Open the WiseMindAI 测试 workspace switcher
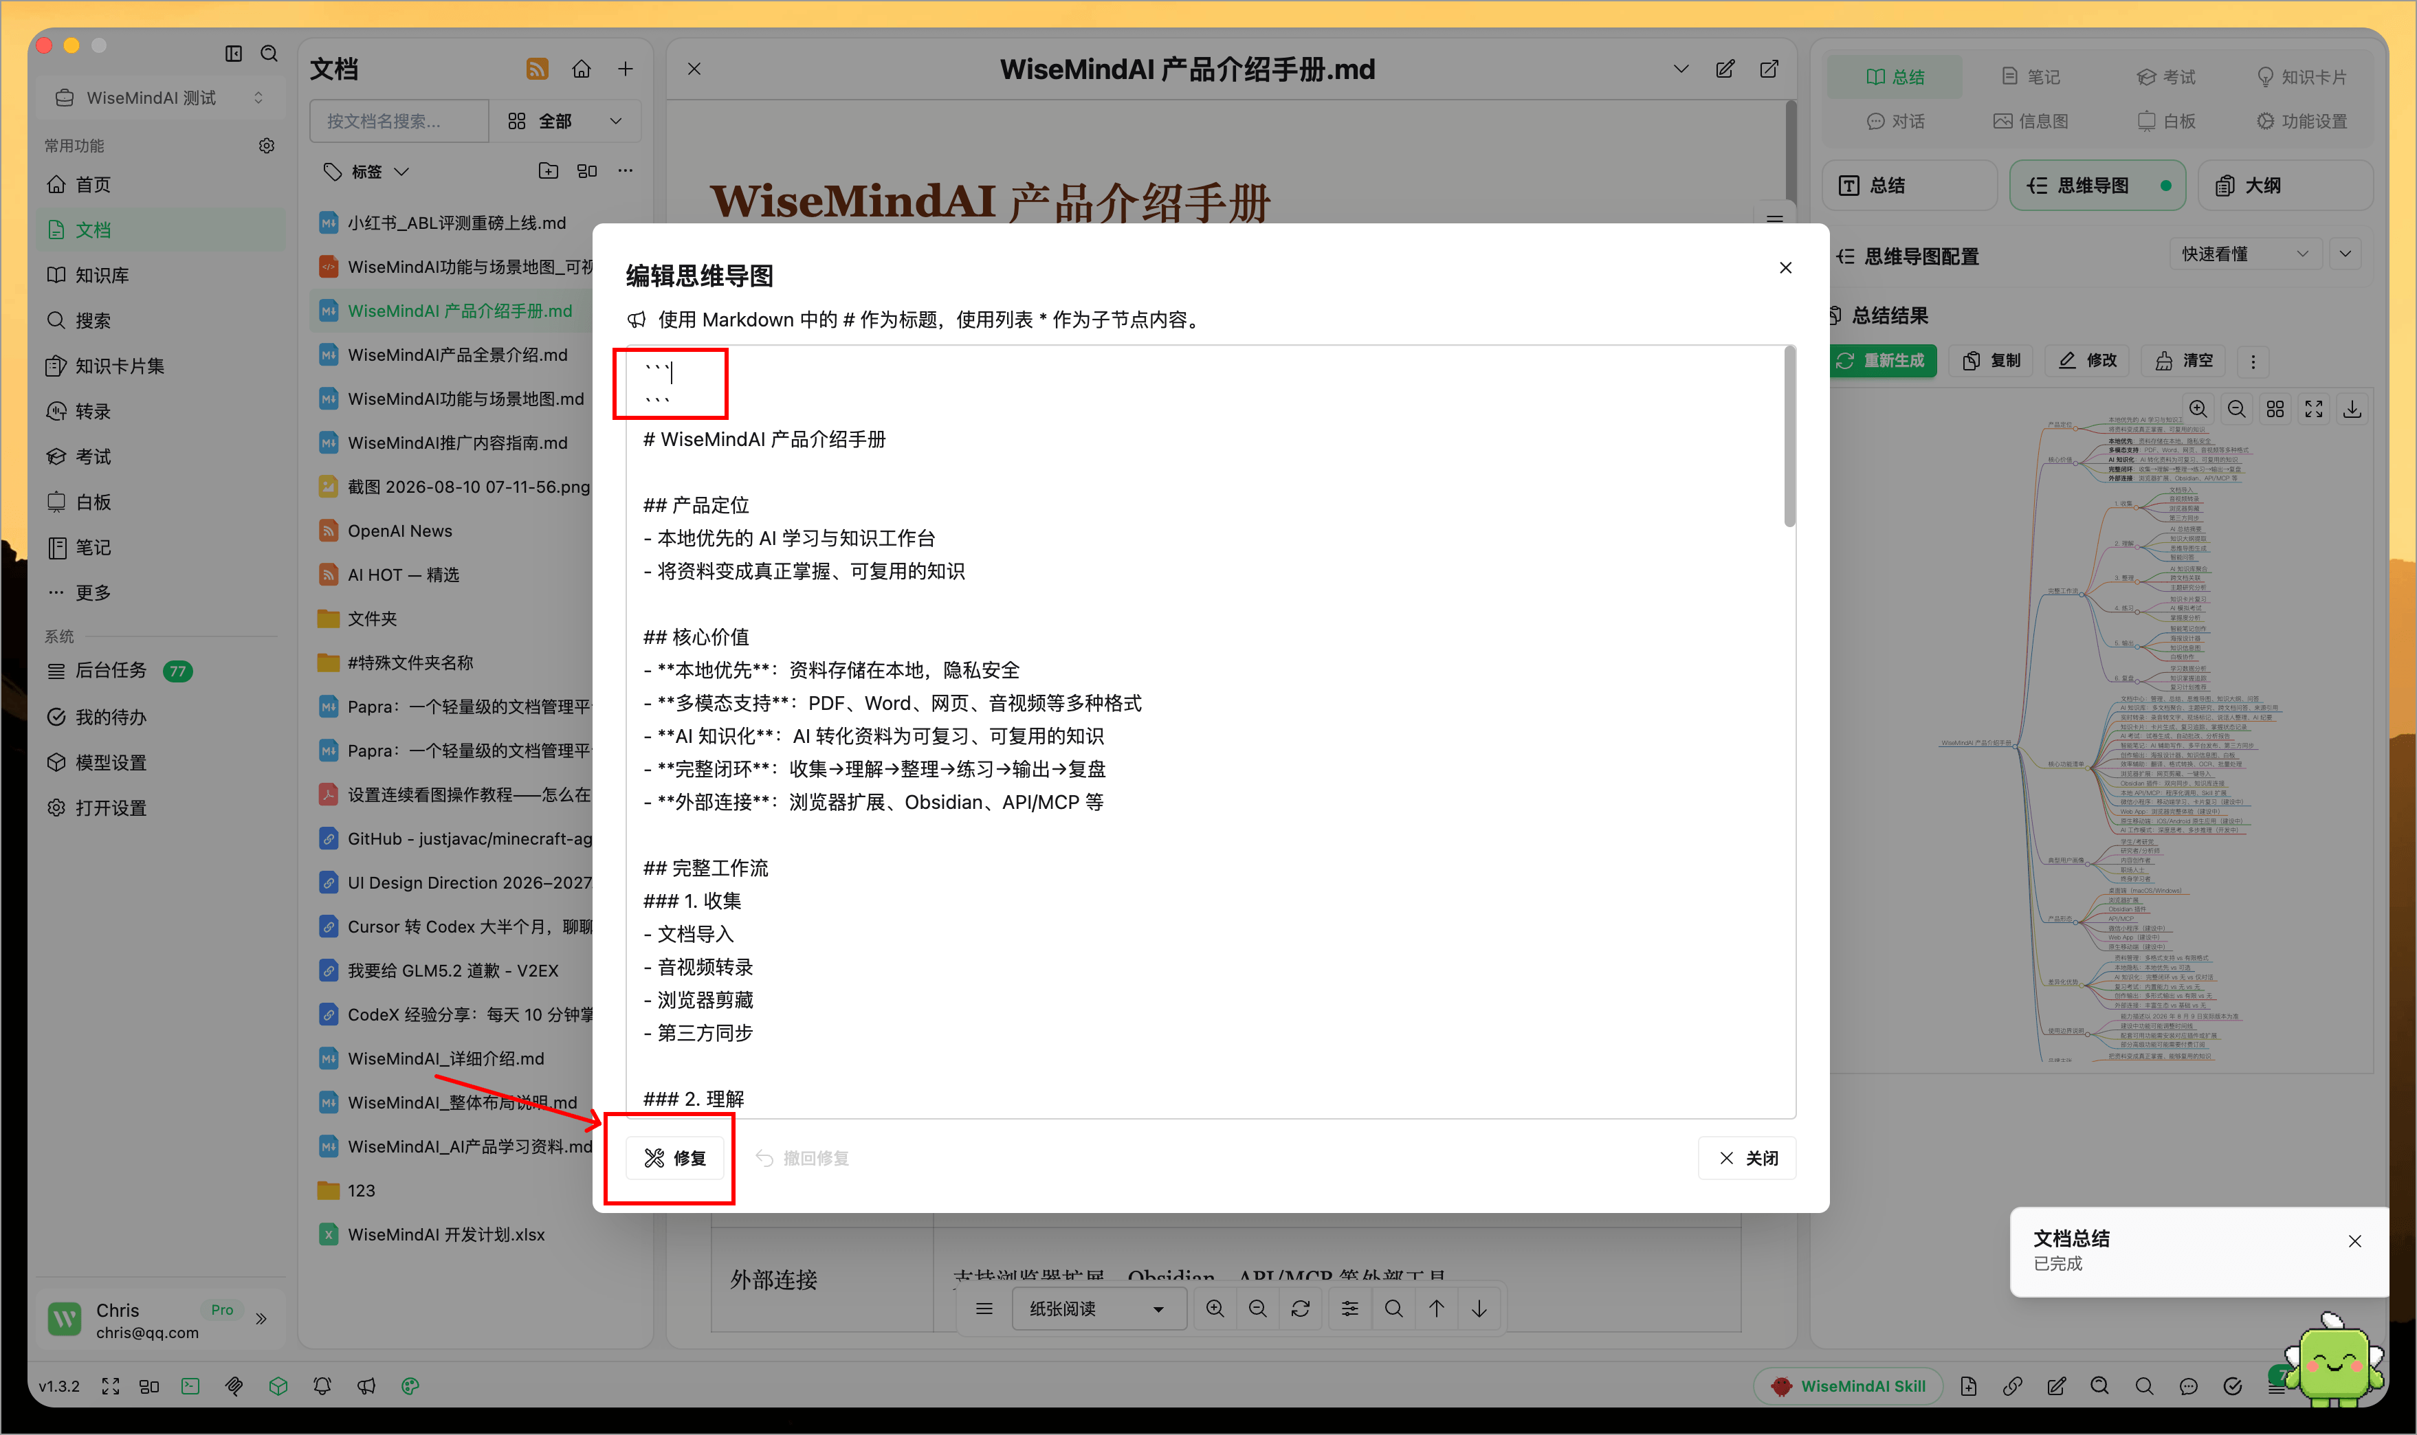 pyautogui.click(x=159, y=98)
